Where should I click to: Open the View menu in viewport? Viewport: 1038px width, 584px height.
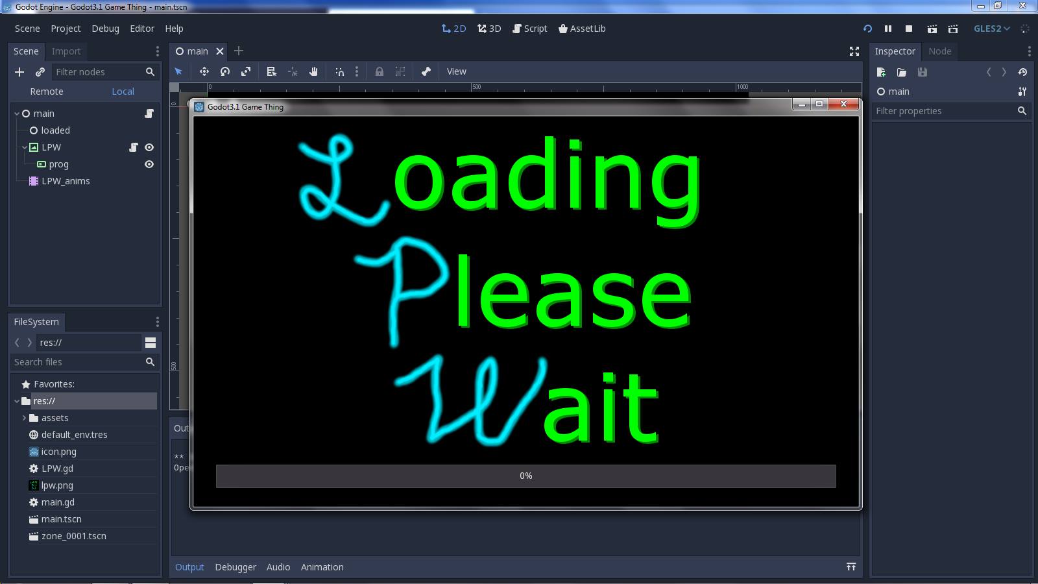456,71
